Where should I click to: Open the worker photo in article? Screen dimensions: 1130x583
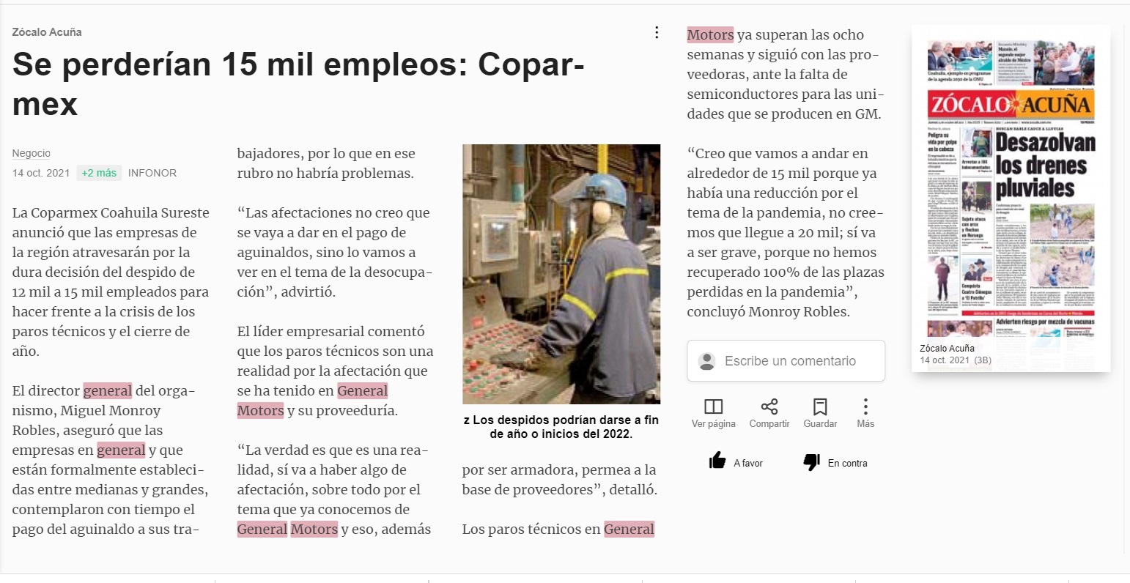point(561,274)
